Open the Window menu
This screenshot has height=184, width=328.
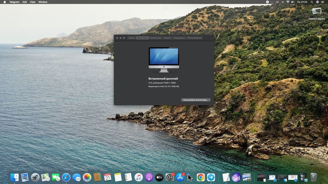(43, 2)
